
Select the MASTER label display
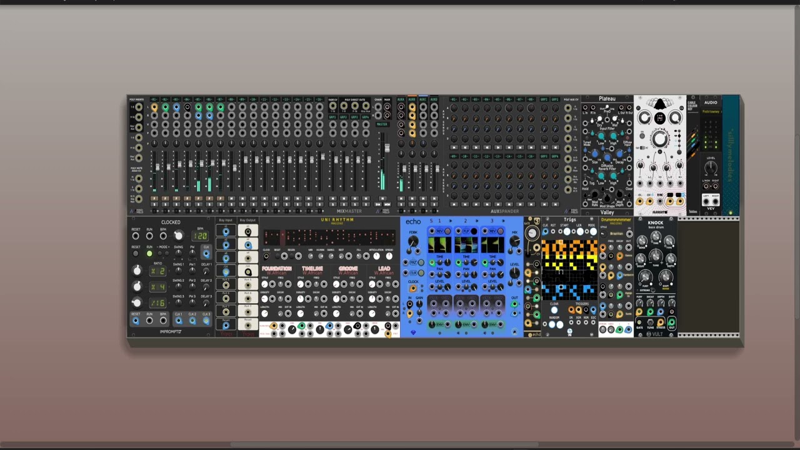pyautogui.click(x=382, y=124)
